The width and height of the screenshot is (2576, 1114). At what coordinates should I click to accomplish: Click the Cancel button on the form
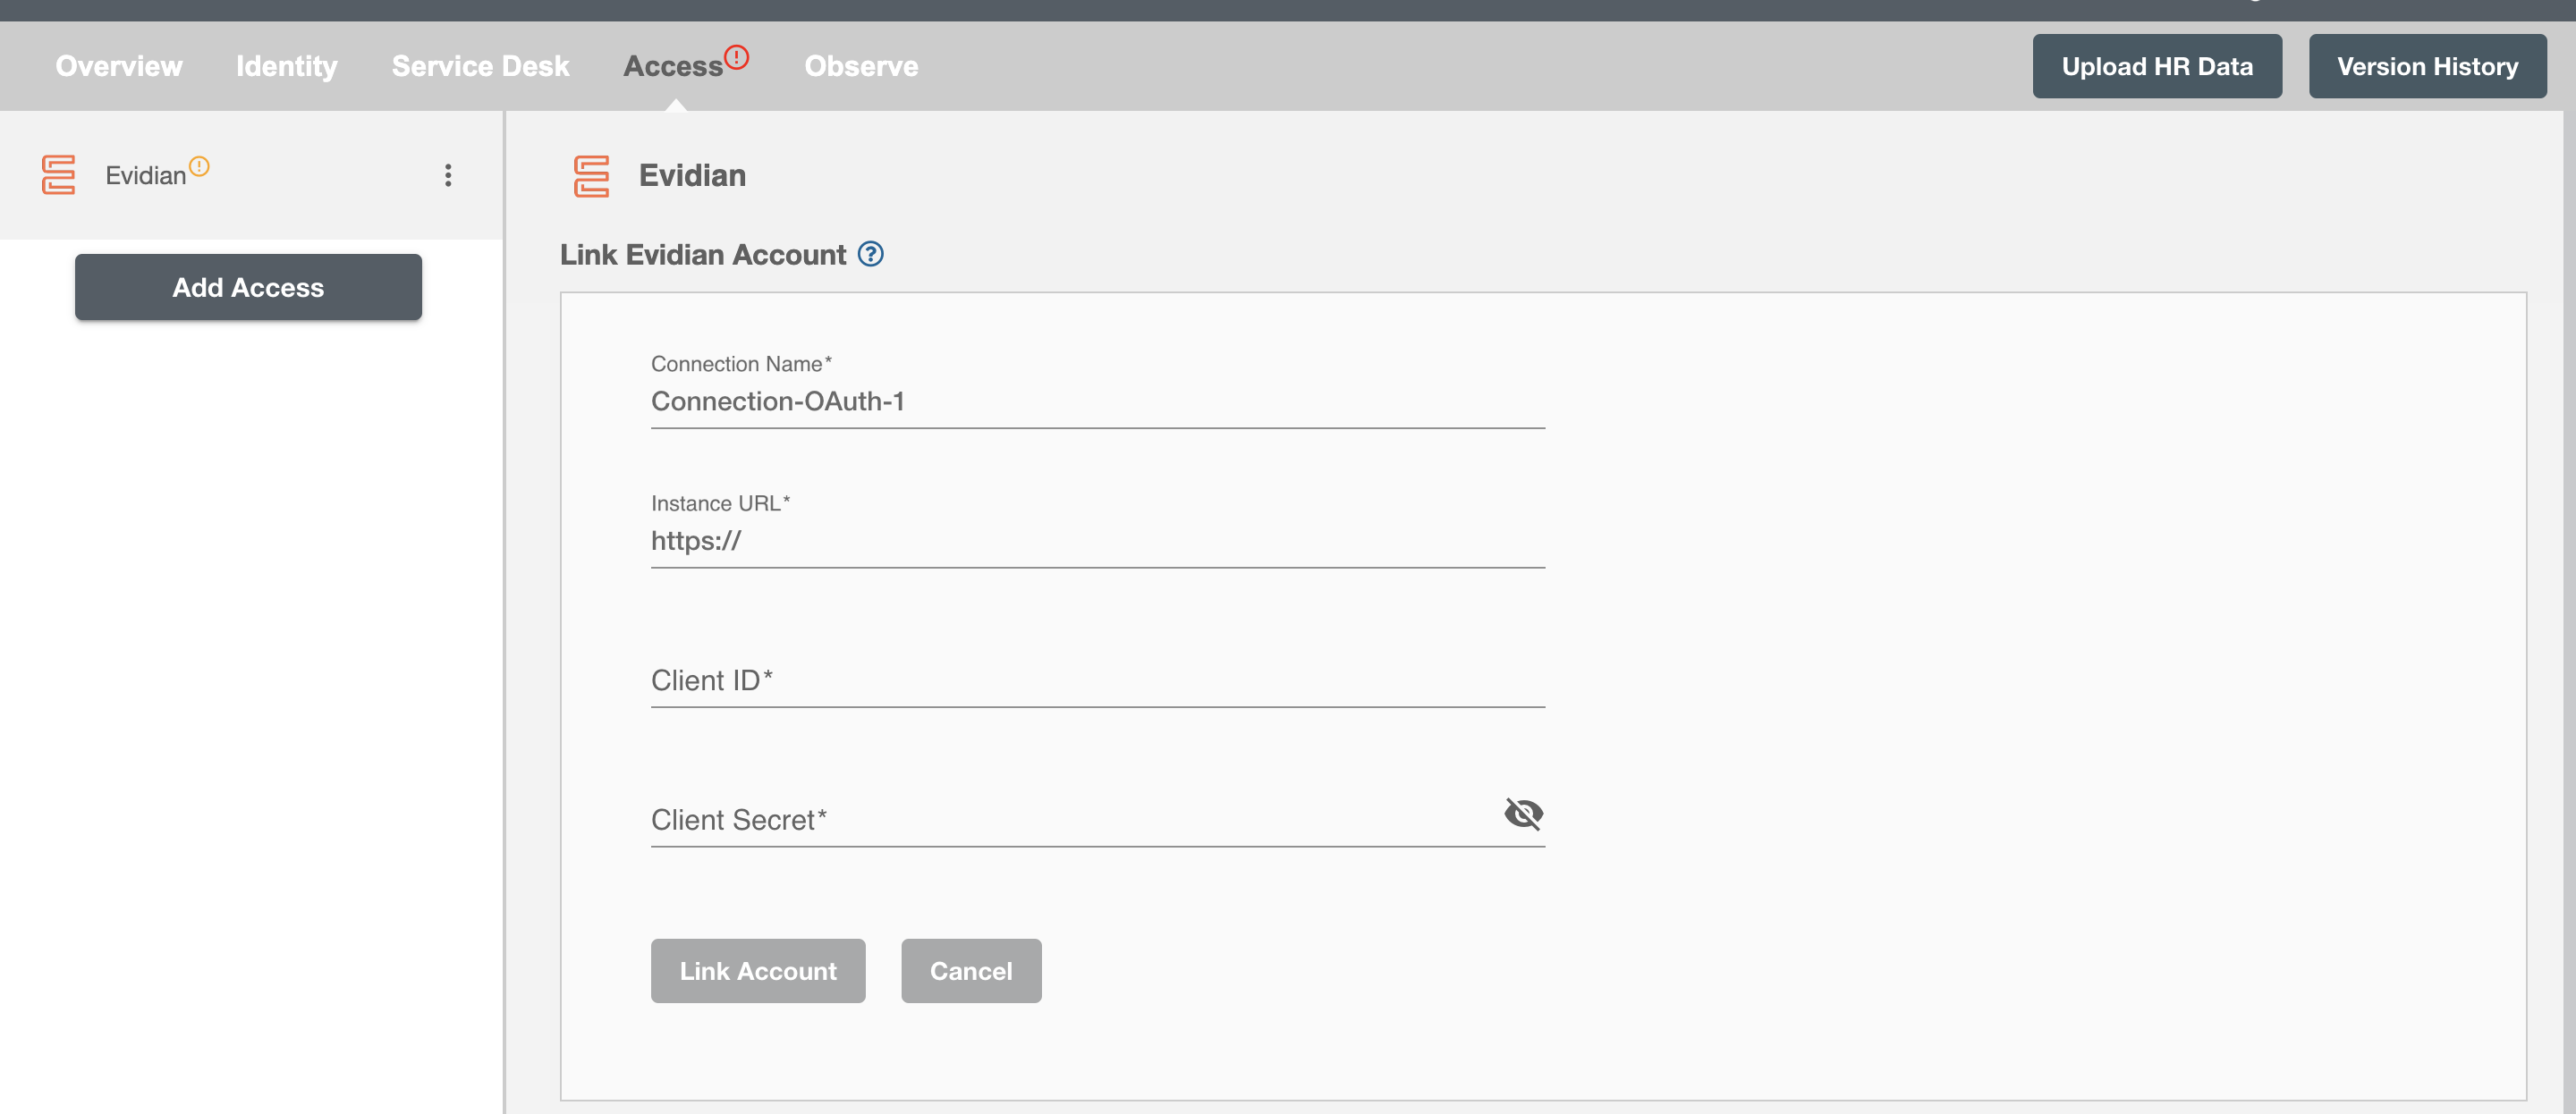pyautogui.click(x=971, y=969)
